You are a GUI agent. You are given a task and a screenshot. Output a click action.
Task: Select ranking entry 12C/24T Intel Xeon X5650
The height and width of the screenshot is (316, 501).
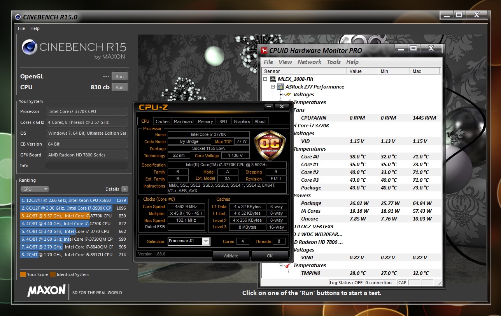74,200
